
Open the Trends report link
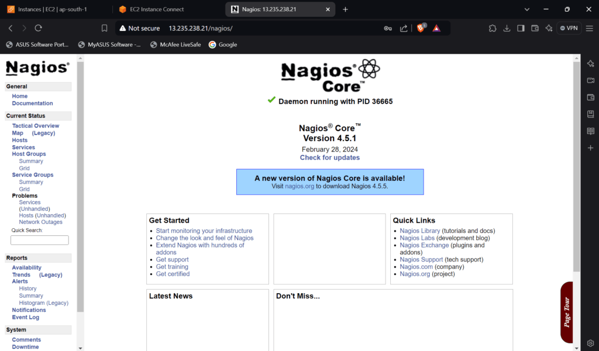pyautogui.click(x=21, y=275)
